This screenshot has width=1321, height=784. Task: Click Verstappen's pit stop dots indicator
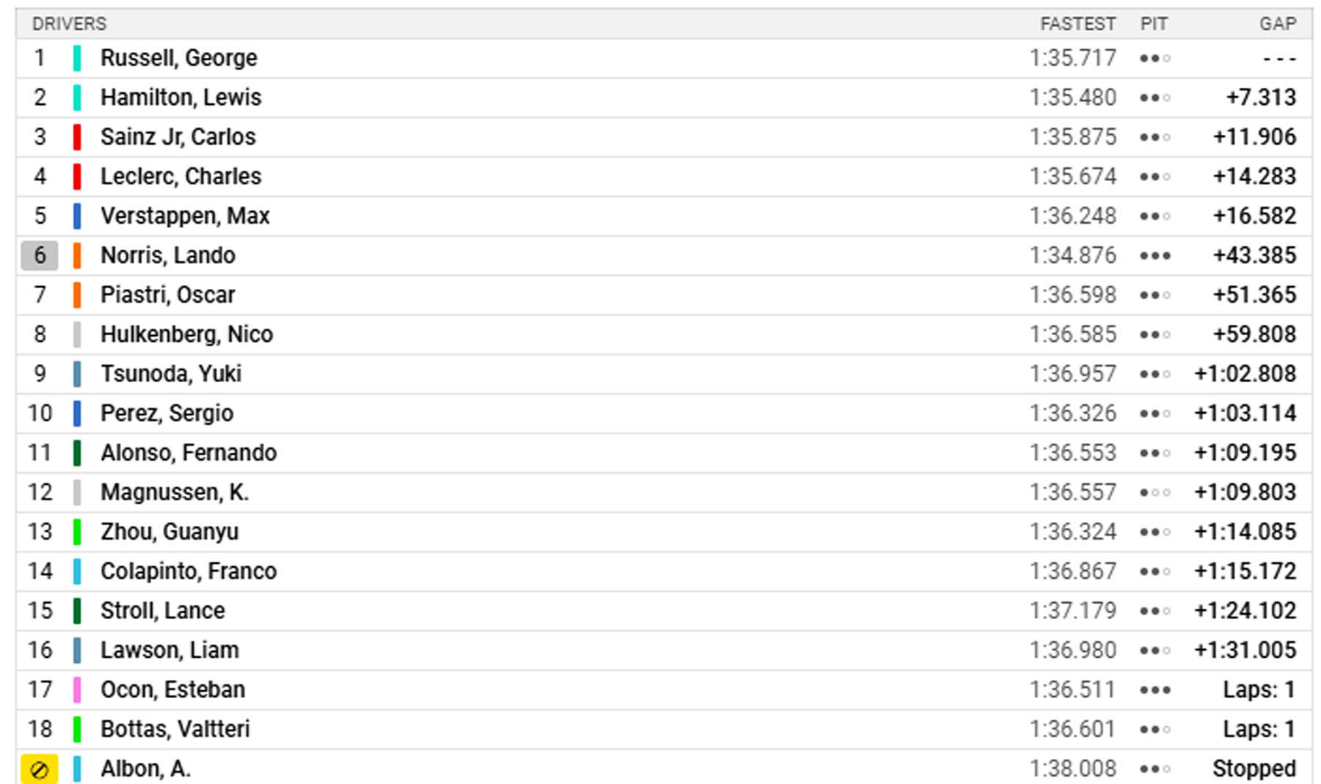click(1154, 216)
